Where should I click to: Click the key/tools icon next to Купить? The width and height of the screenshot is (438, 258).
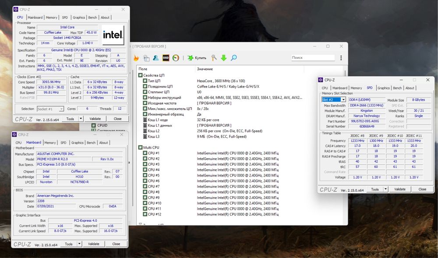[214, 58]
